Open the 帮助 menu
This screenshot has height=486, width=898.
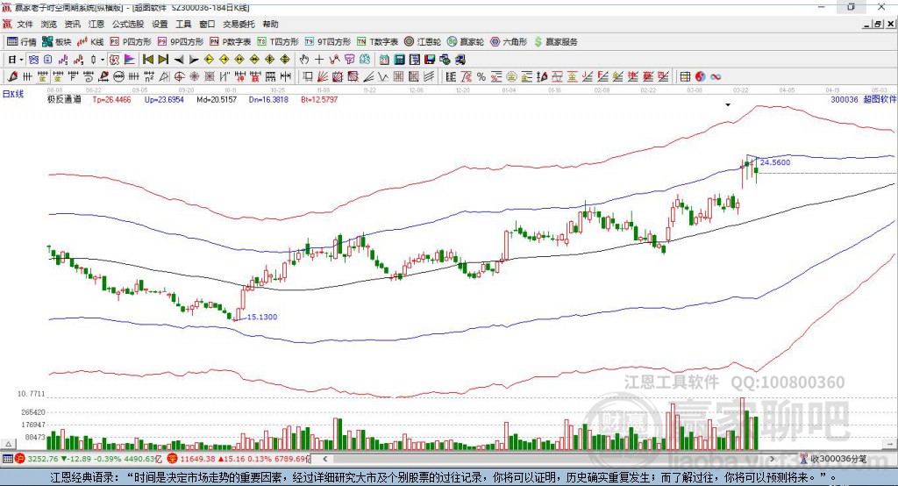coord(270,24)
